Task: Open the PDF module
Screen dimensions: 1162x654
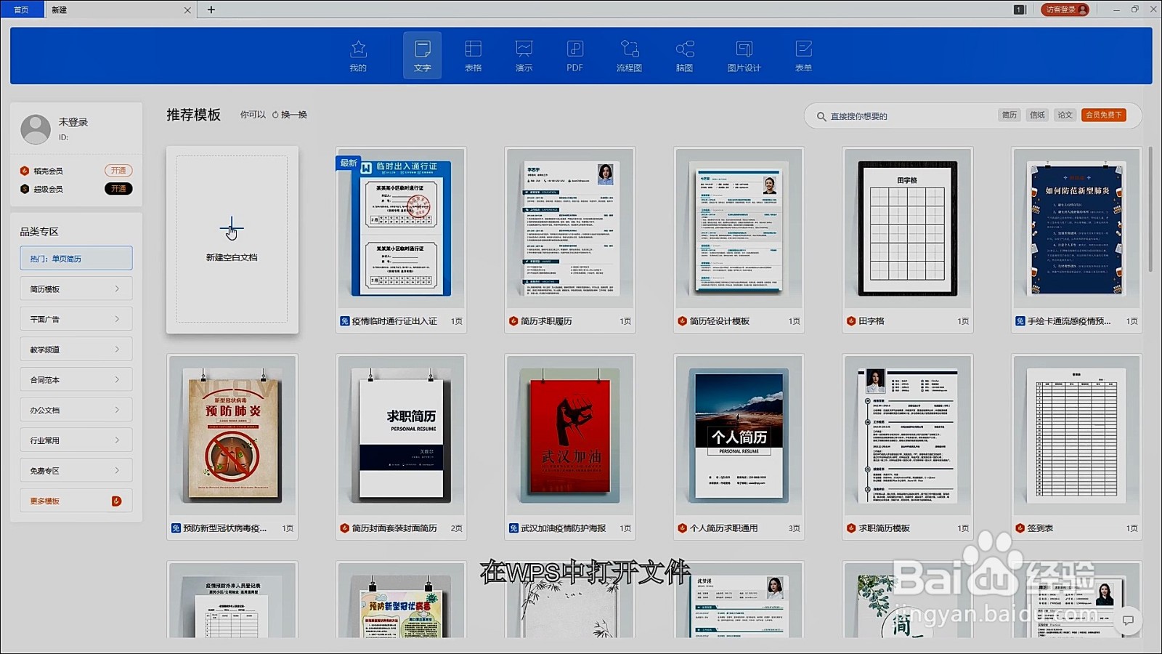Action: click(x=574, y=55)
